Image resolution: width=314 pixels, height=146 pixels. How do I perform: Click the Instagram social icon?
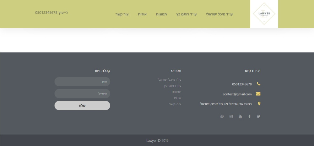(231, 116)
